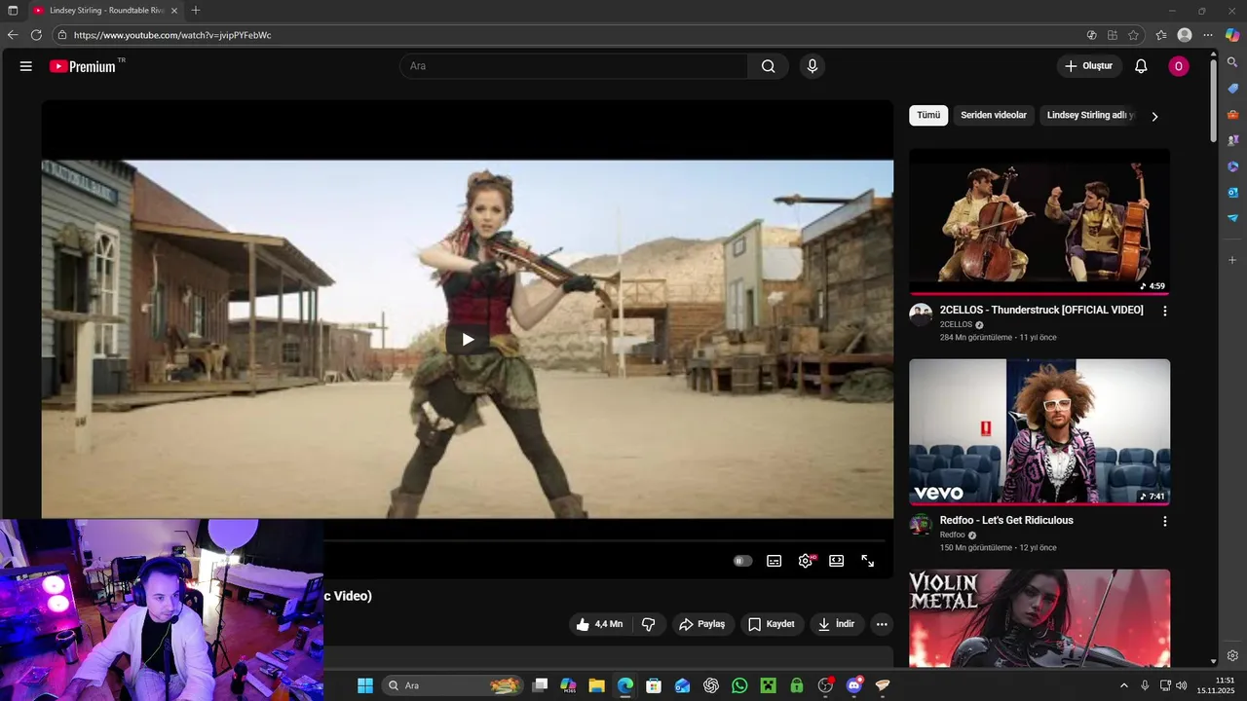Click in the YouTube Ara search field
Image resolution: width=1247 pixels, height=701 pixels.
(x=574, y=66)
